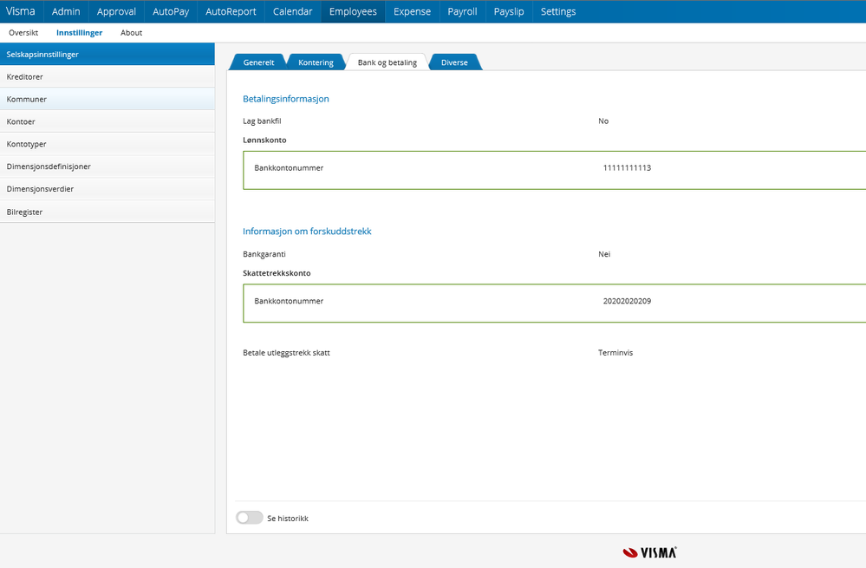866x568 pixels.
Task: Click the Bankgaranti label
Action: tap(264, 254)
